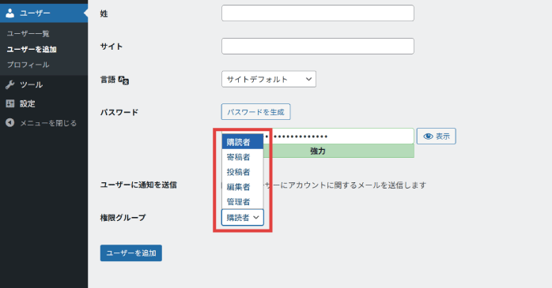Click the 権限グループ label

pos(123,218)
